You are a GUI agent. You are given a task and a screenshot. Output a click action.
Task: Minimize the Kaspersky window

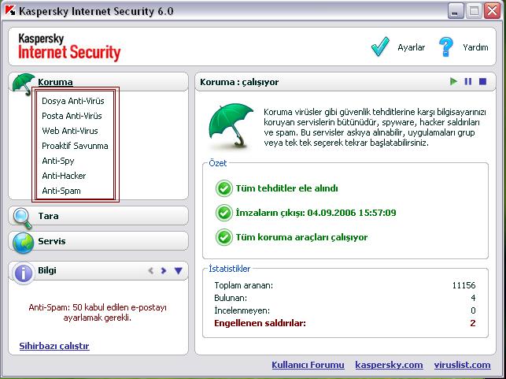[456, 11]
